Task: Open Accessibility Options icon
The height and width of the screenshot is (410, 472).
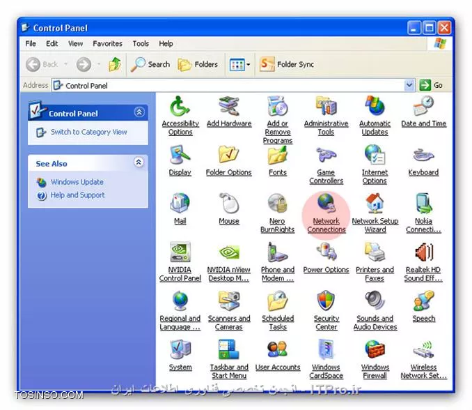Action: 180,116
